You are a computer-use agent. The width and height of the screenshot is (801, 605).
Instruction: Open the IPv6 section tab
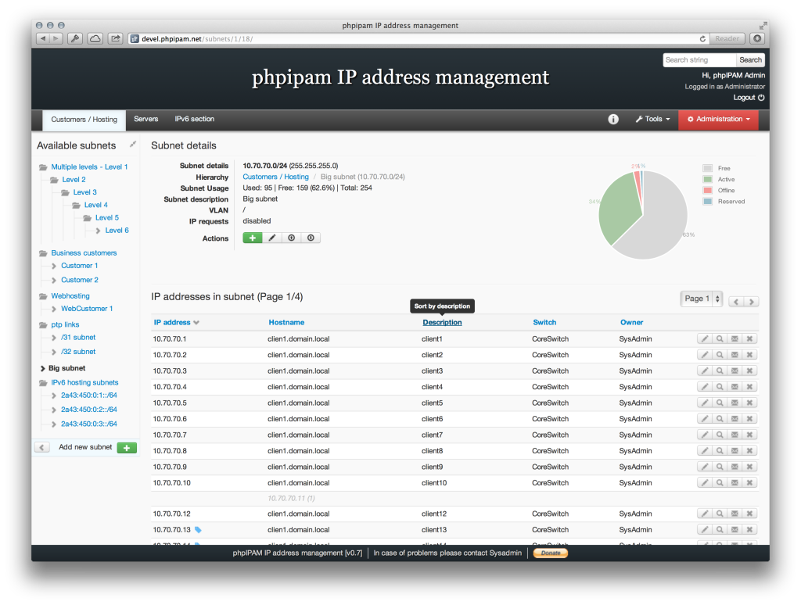tap(195, 119)
